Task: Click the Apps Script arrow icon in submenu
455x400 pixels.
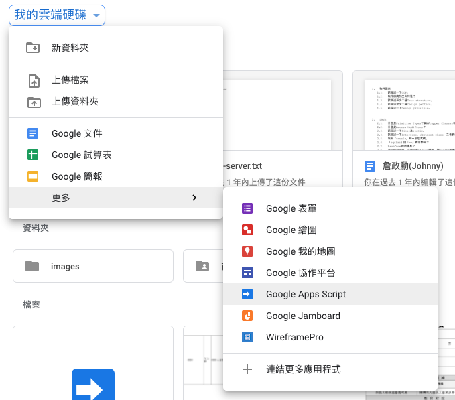Action: [x=247, y=294]
